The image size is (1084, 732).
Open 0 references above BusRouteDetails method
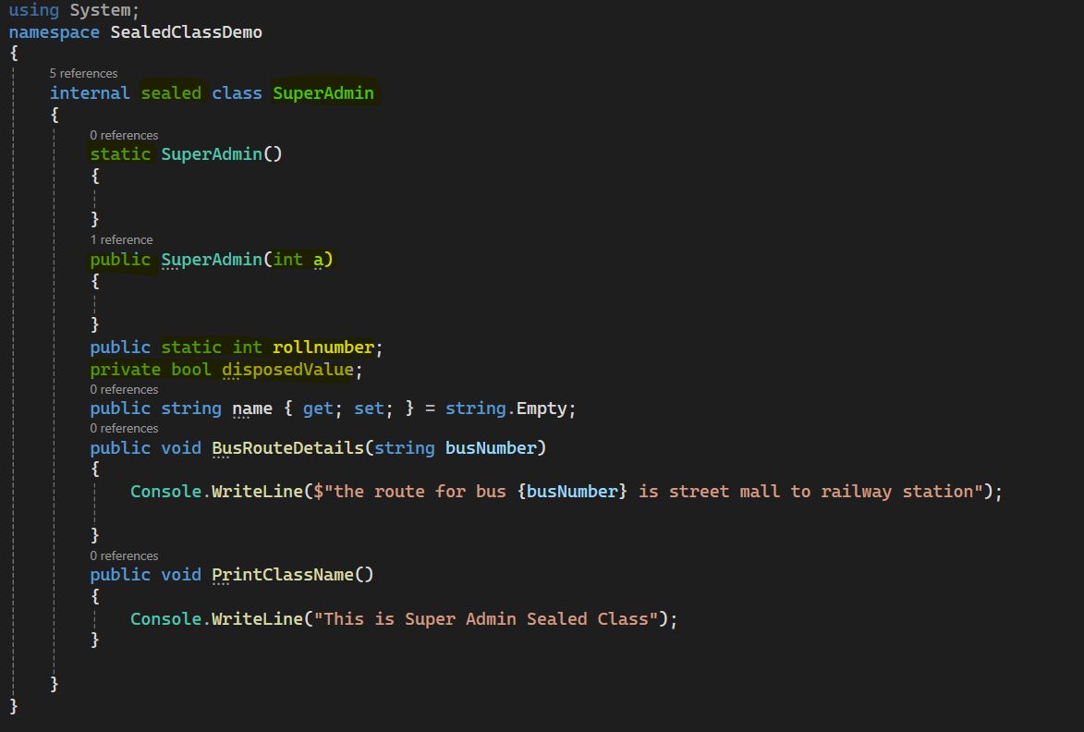[124, 428]
